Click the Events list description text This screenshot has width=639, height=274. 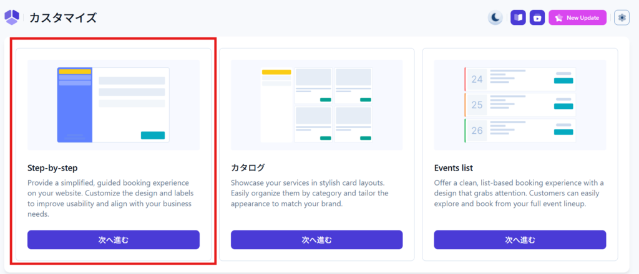coord(518,193)
